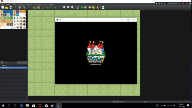Click the Actual Size zoom icon
192x108 pixels.
73,7
